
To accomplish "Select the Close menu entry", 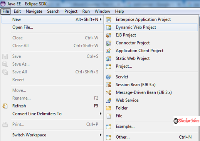I will coord(52,38).
